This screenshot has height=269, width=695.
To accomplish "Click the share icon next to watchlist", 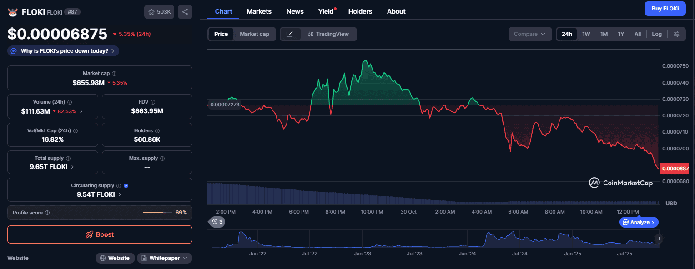I will [x=185, y=12].
